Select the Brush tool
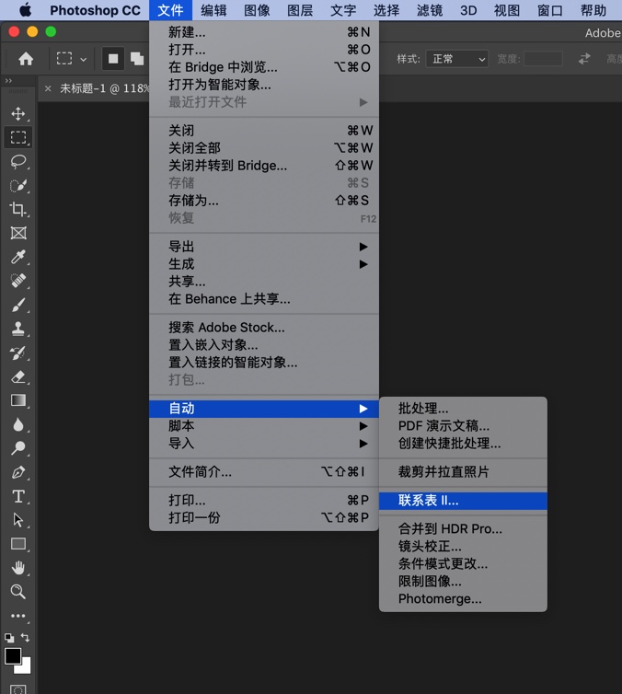The height and width of the screenshot is (694, 622). pyautogui.click(x=17, y=306)
